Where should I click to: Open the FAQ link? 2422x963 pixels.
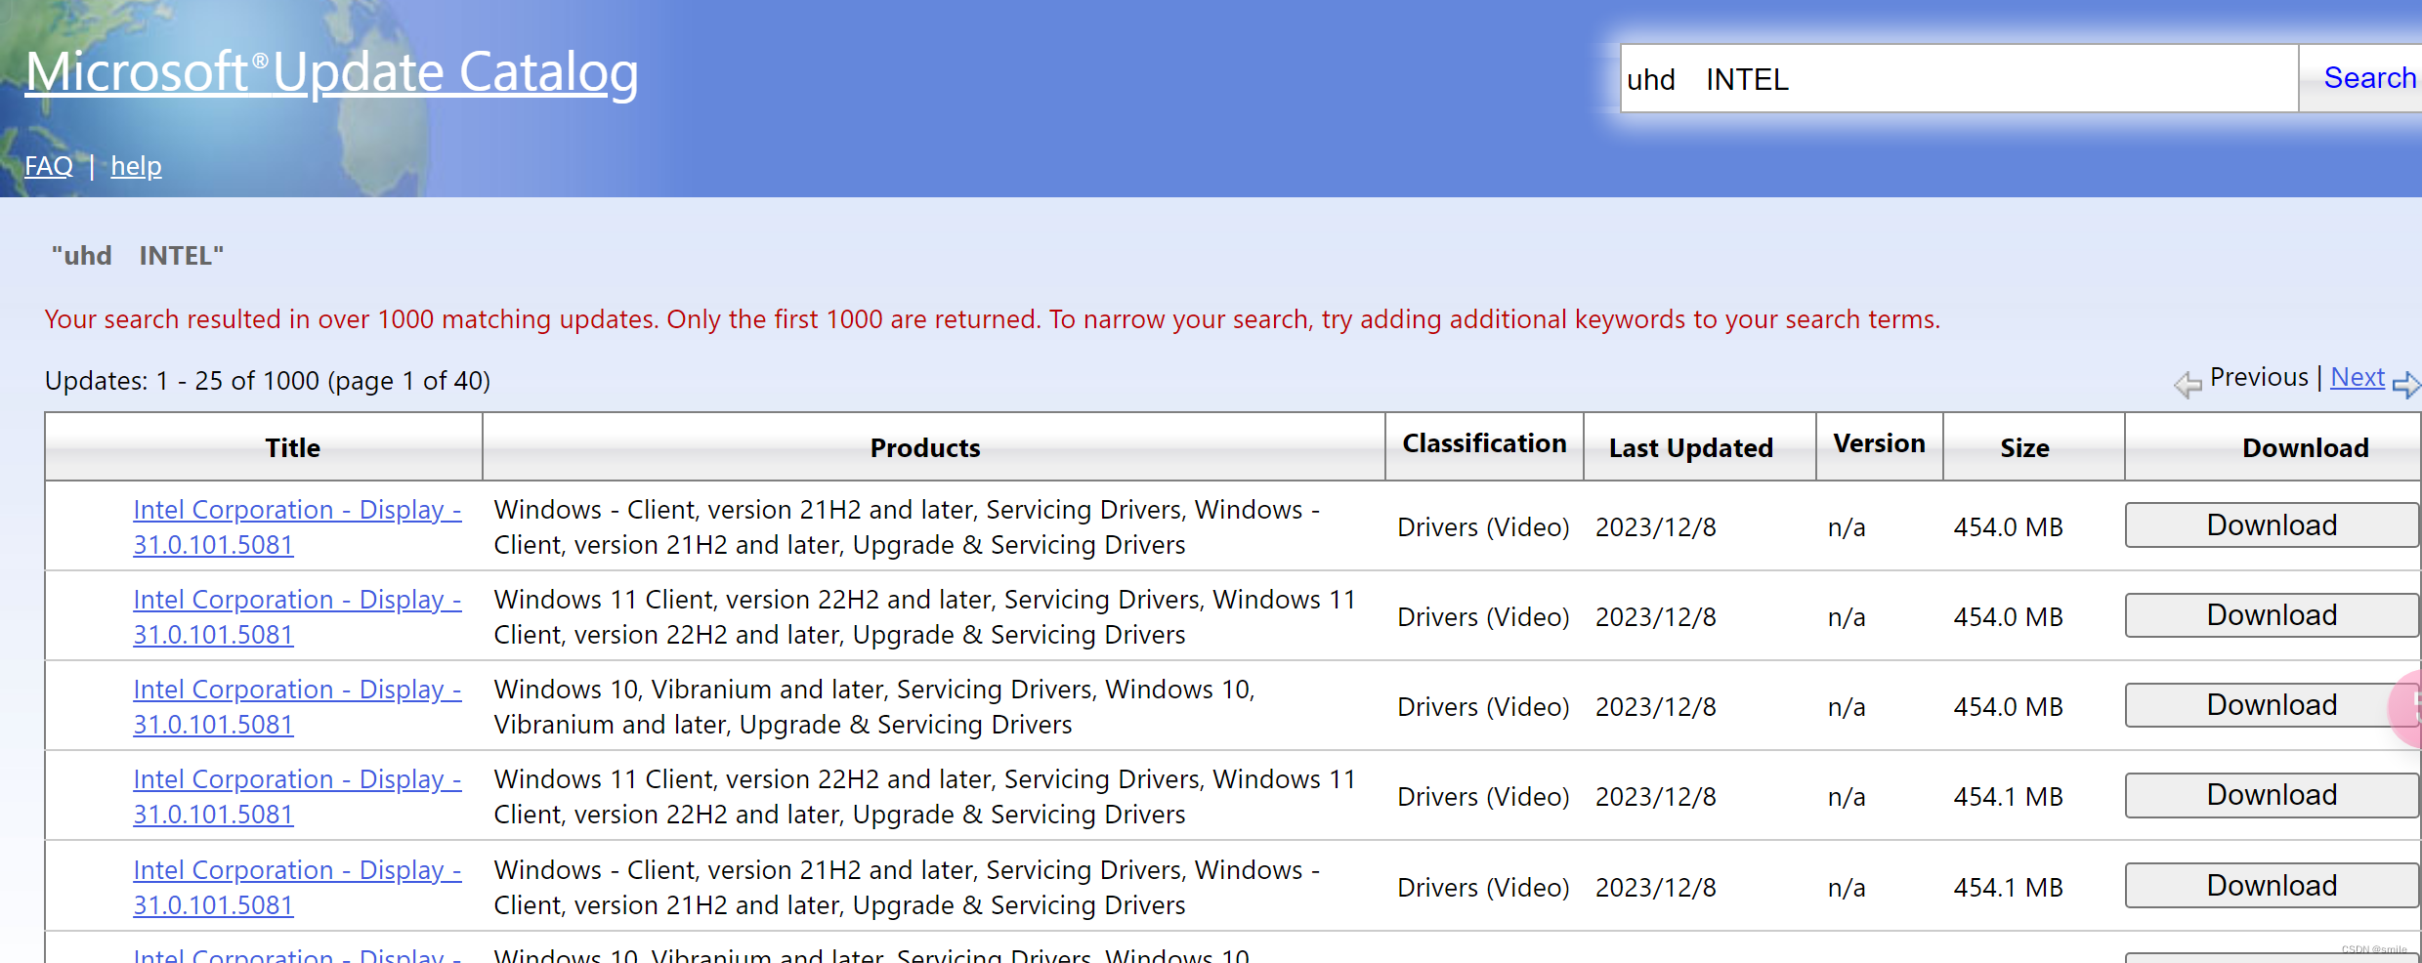point(49,166)
